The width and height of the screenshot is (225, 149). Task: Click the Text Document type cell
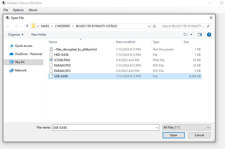(163, 49)
